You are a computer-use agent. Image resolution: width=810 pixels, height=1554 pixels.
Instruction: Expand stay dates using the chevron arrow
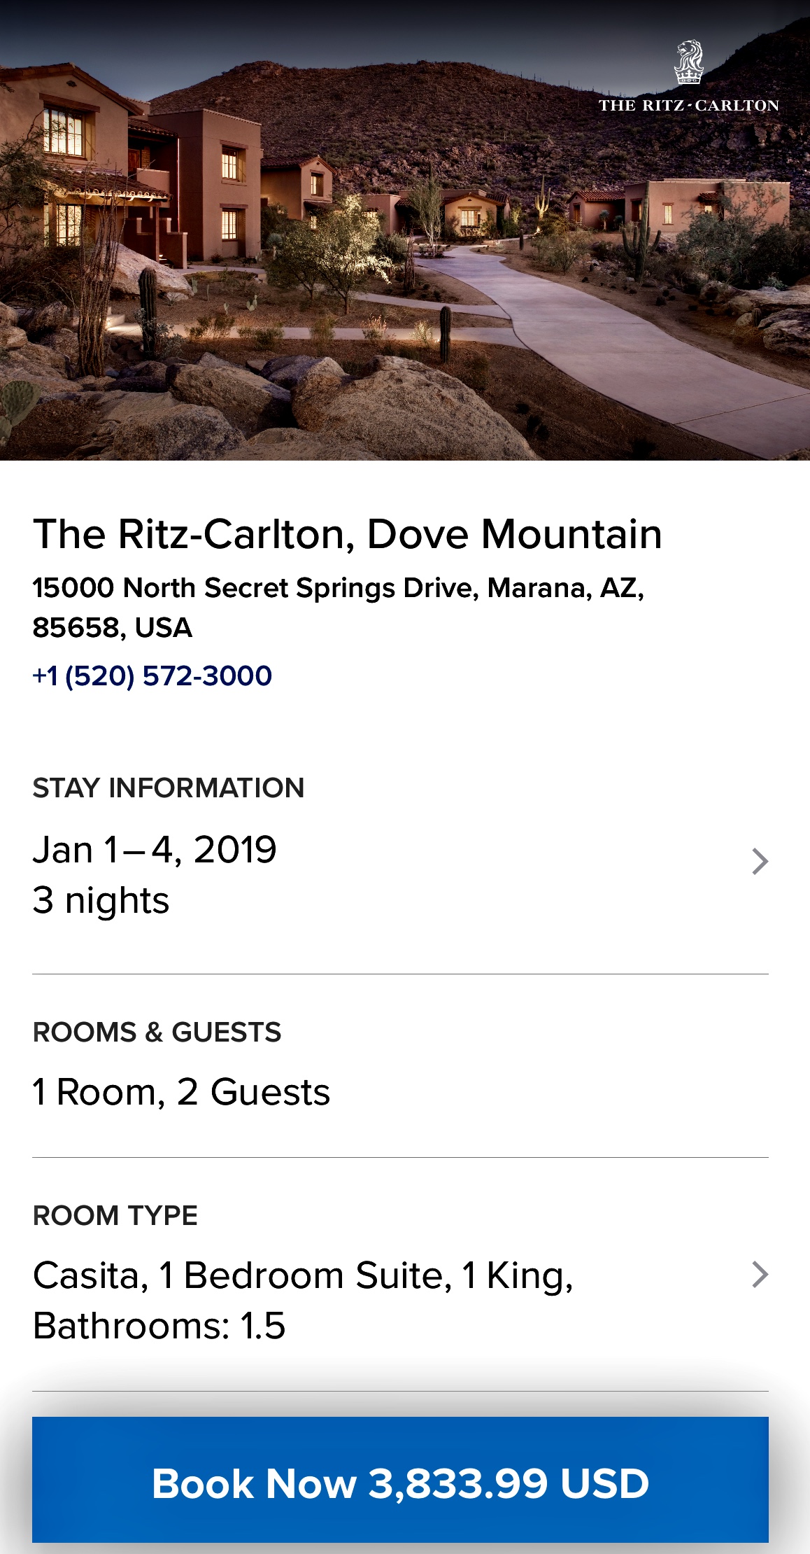pyautogui.click(x=760, y=861)
